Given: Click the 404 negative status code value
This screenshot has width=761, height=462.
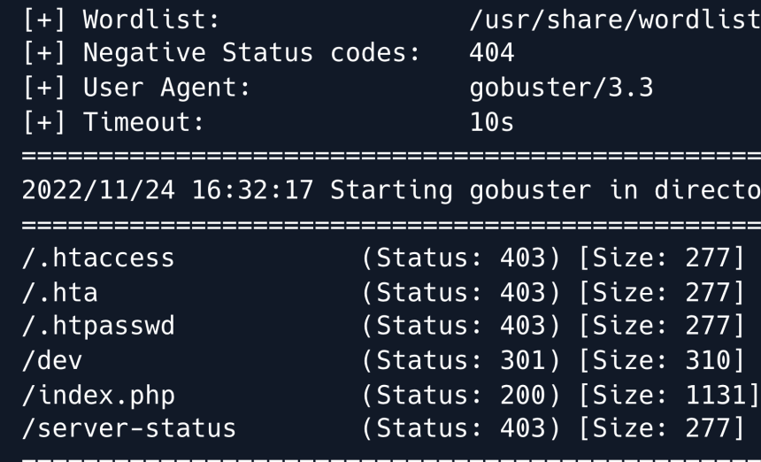Looking at the screenshot, I should click(491, 53).
